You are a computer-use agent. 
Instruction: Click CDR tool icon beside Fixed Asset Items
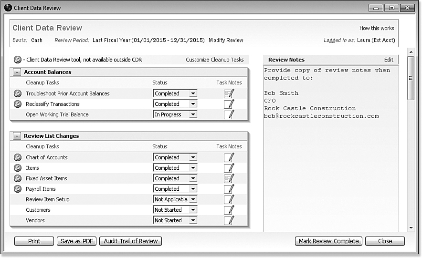(18, 178)
